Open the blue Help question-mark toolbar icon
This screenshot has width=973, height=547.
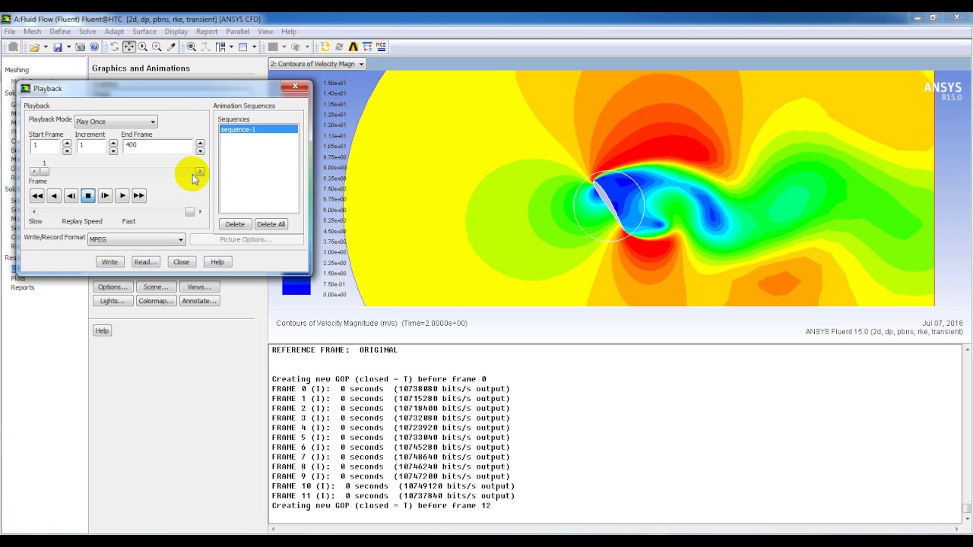(x=94, y=47)
